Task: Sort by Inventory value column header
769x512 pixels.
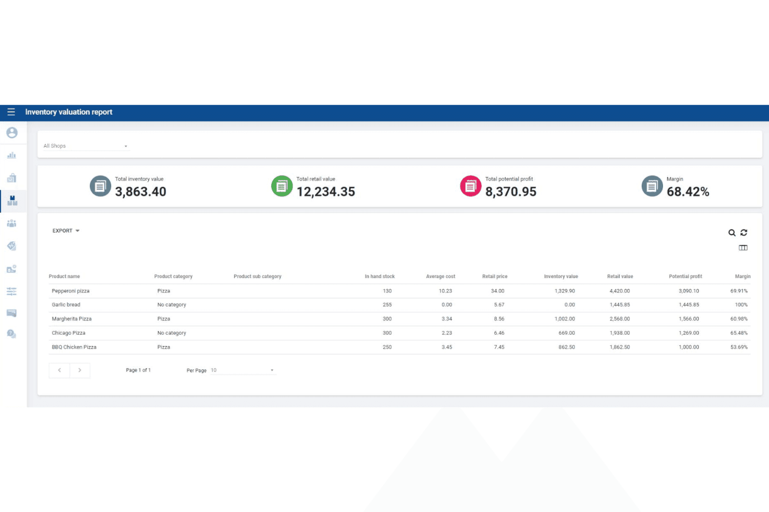Action: pos(561,276)
